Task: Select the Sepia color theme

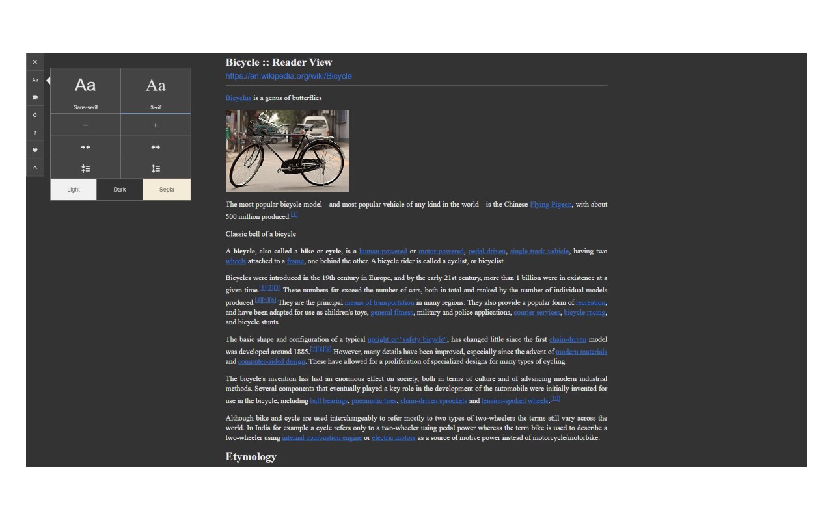Action: 167,190
